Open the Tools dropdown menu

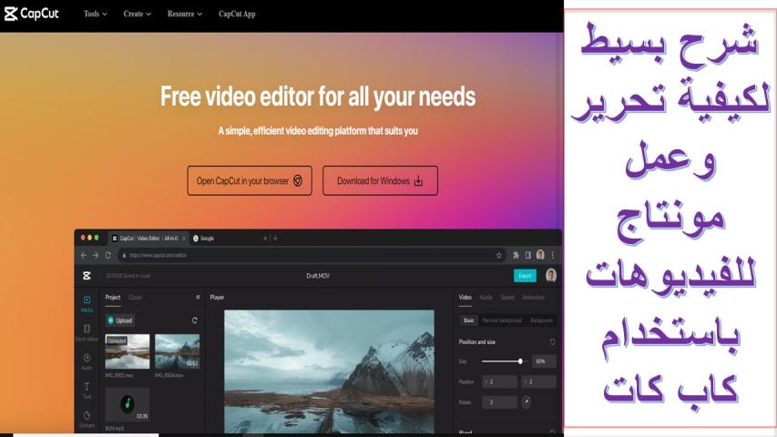95,14
